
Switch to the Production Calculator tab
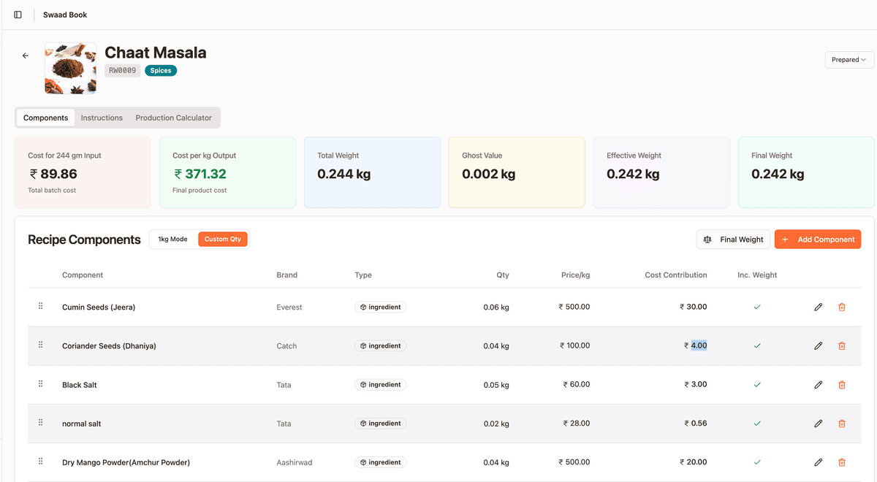pos(173,118)
